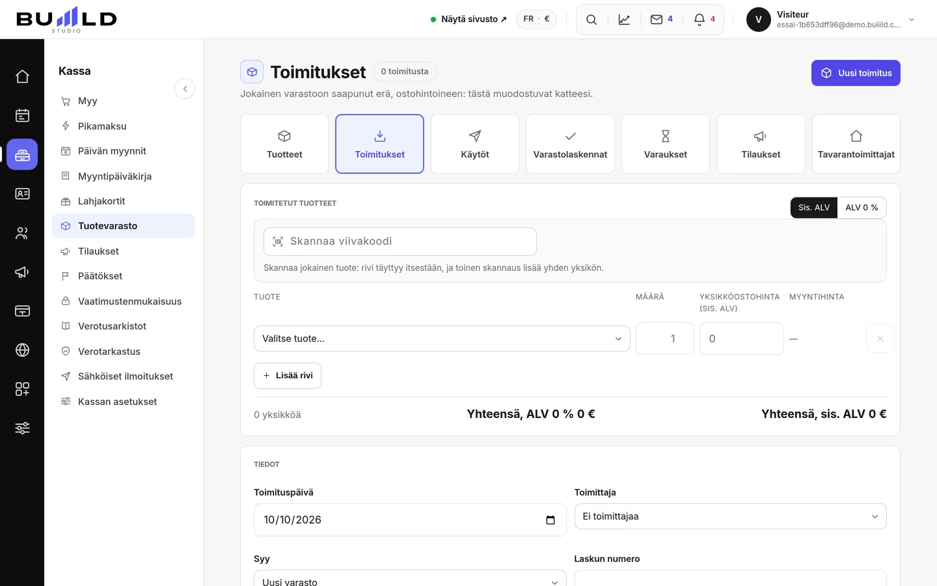Open Myy in the Kassa menu
Screen dimensions: 937x586
[124, 101]
